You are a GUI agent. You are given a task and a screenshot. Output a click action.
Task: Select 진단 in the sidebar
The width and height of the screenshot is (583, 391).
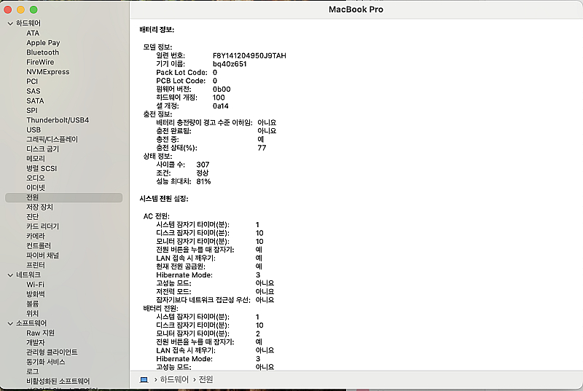click(x=32, y=216)
